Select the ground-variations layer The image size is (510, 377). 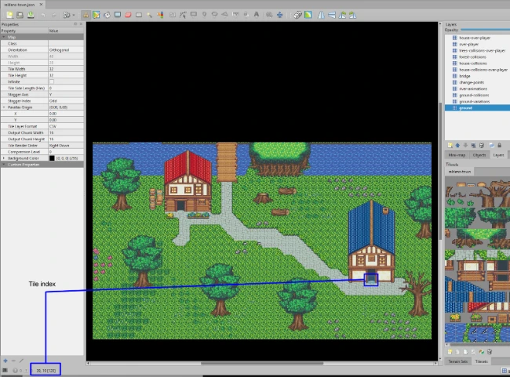point(477,101)
